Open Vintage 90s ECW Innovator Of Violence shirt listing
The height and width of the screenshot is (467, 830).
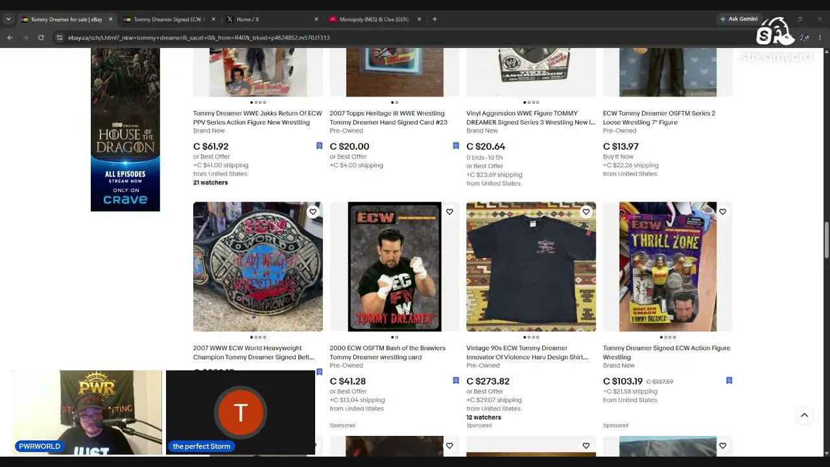tap(527, 352)
